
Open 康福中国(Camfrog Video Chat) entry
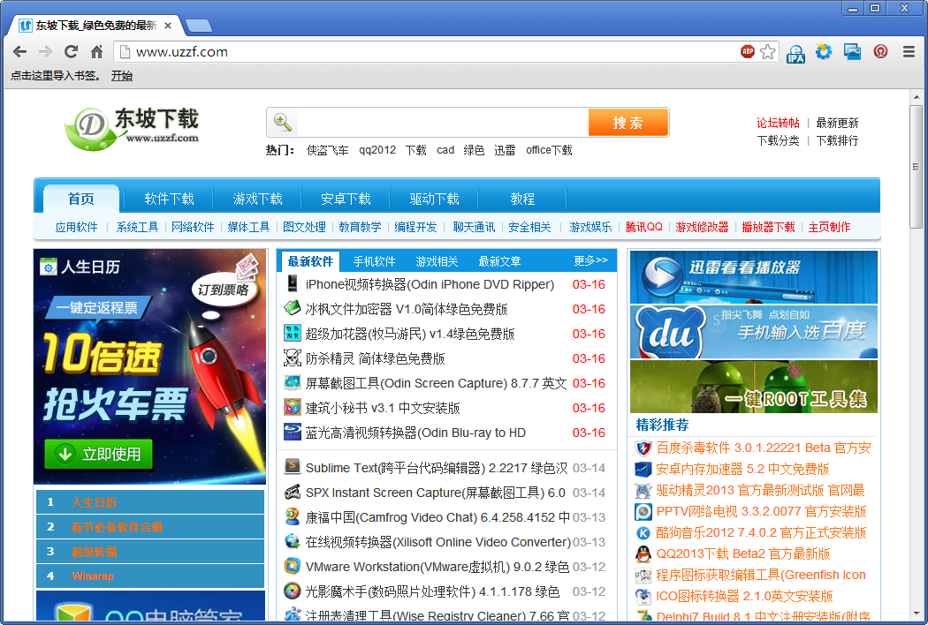(438, 517)
